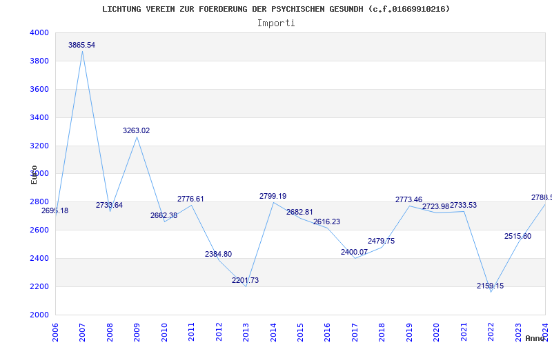
Task: Click the 3800 y-axis tick label
Action: (x=40, y=61)
